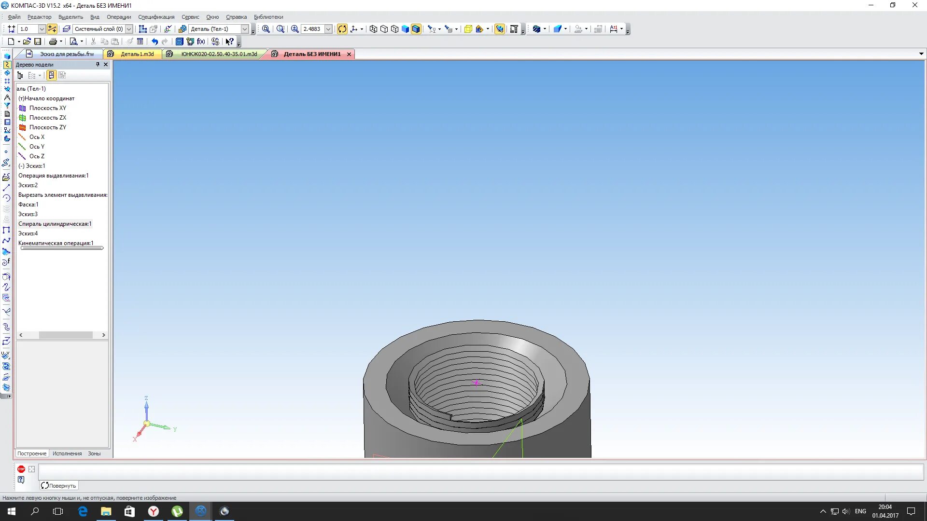Open the Операции menu
This screenshot has width=927, height=521.
[x=119, y=17]
